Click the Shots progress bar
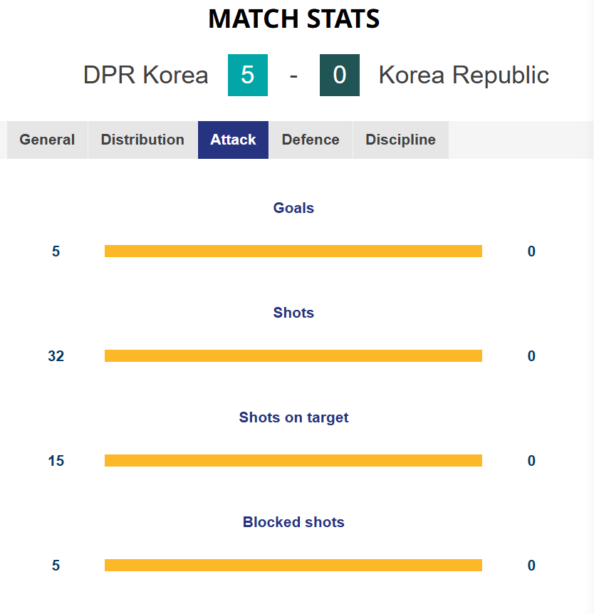594x614 pixels. coord(293,355)
